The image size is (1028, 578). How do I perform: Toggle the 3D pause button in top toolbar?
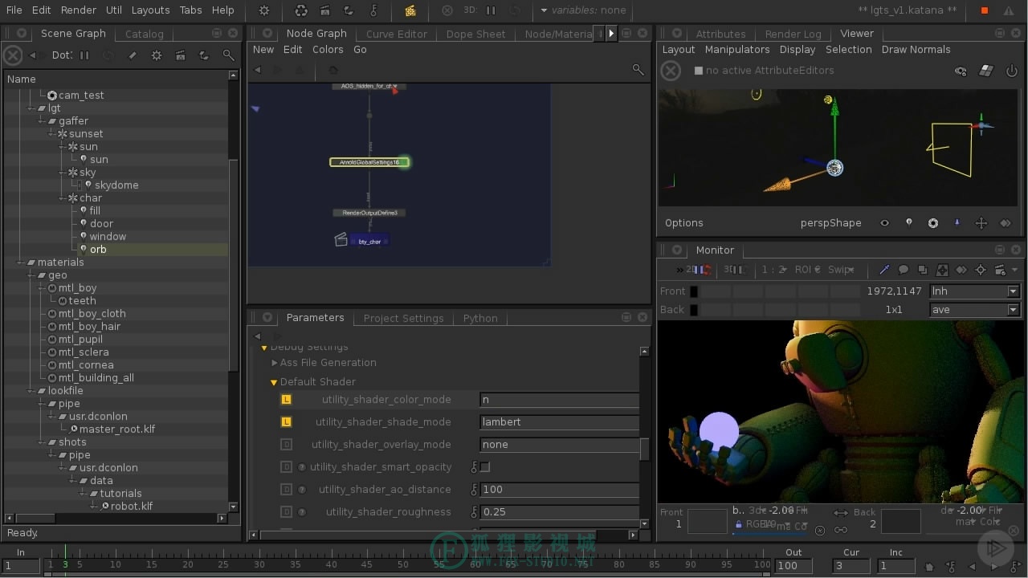491,10
